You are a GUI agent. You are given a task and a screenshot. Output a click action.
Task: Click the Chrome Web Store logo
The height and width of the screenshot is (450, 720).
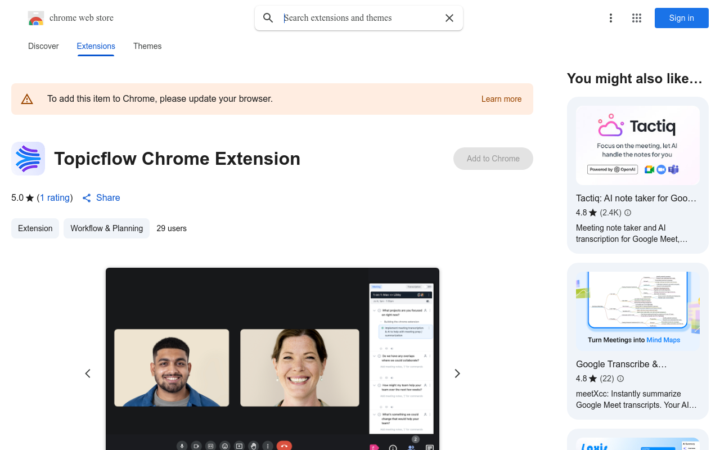[36, 18]
